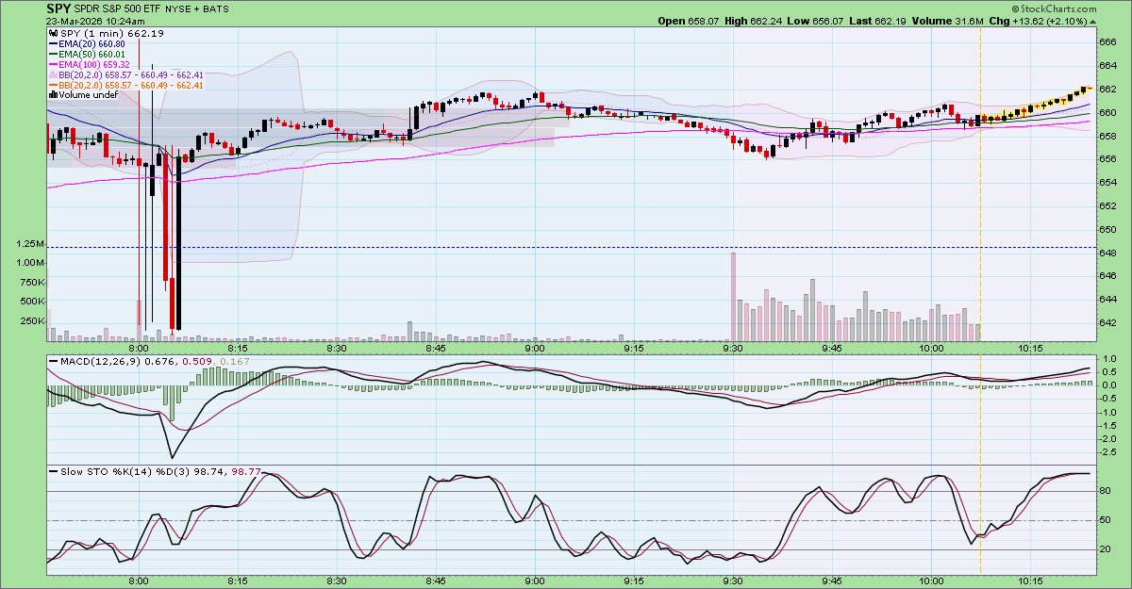Viewport: 1132px width, 589px height.
Task: Click the 666 price axis label
Action: pyautogui.click(x=1109, y=42)
